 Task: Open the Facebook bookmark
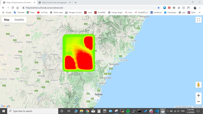point(156,12)
